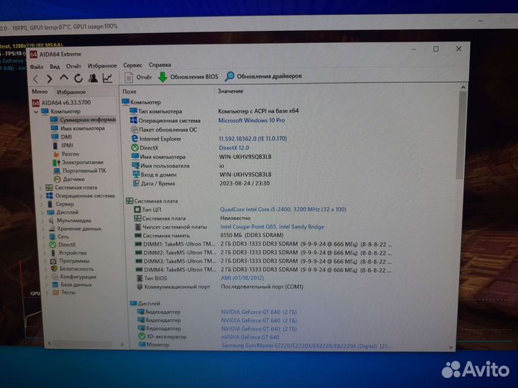This screenshot has width=518, height=388.
Task: Open the Файл menu
Action: [x=37, y=67]
